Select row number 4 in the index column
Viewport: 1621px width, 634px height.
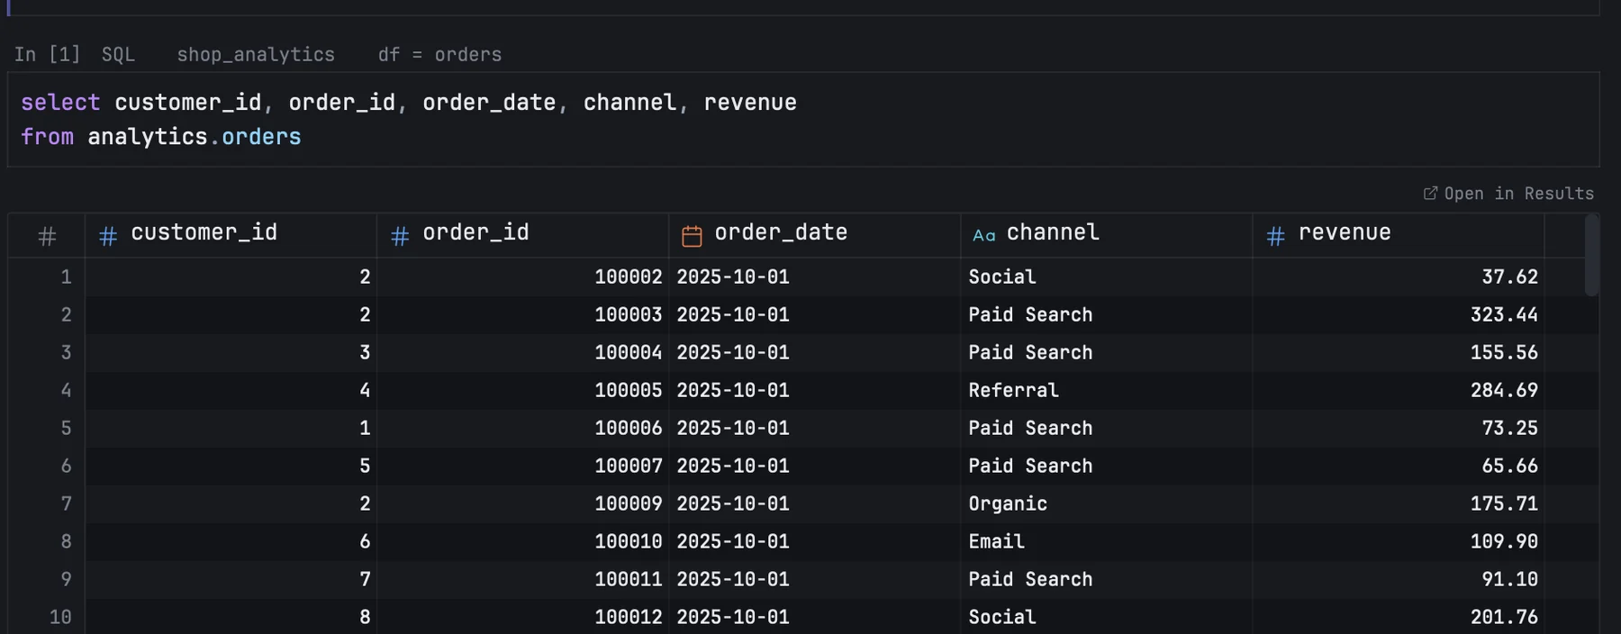click(47, 390)
